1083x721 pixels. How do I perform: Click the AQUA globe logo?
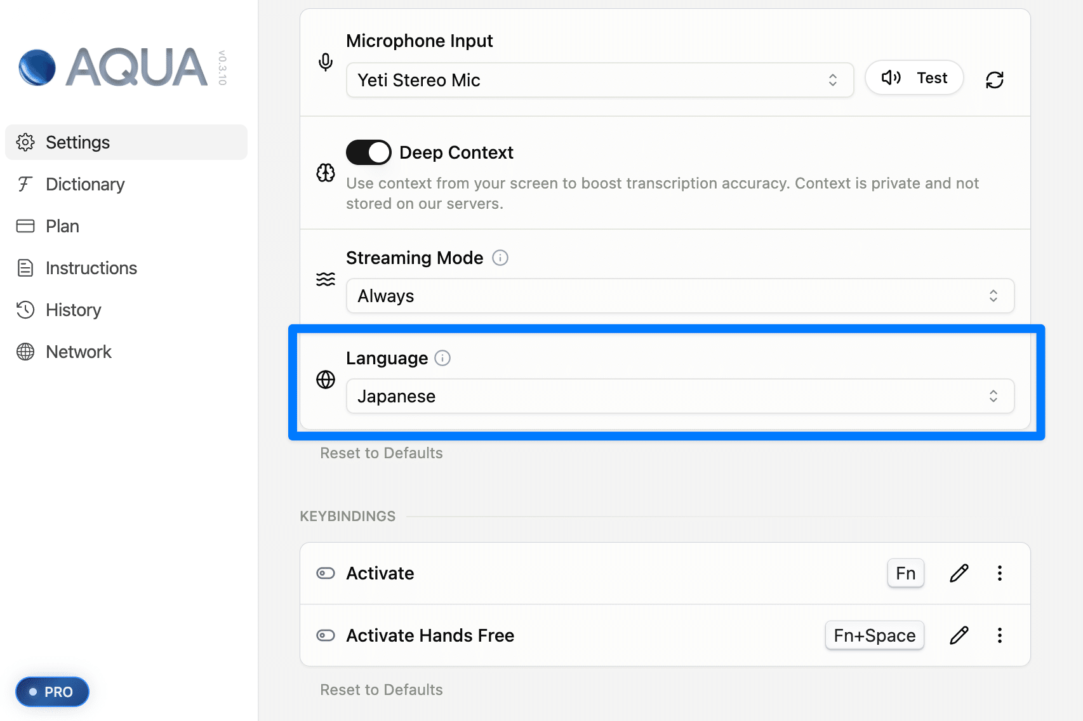[37, 67]
